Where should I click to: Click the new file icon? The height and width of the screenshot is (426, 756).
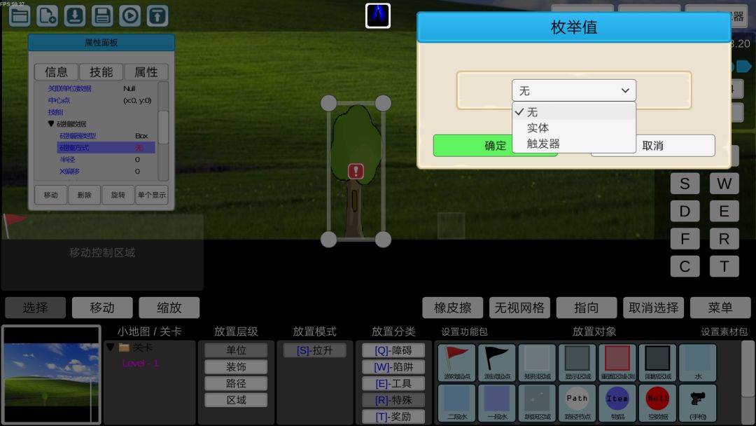[48, 16]
